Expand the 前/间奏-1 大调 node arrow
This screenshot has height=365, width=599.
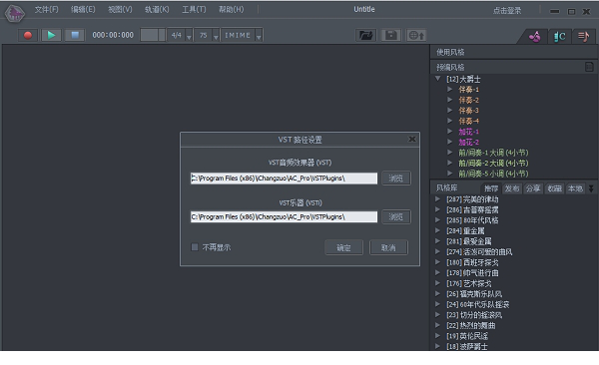(449, 152)
